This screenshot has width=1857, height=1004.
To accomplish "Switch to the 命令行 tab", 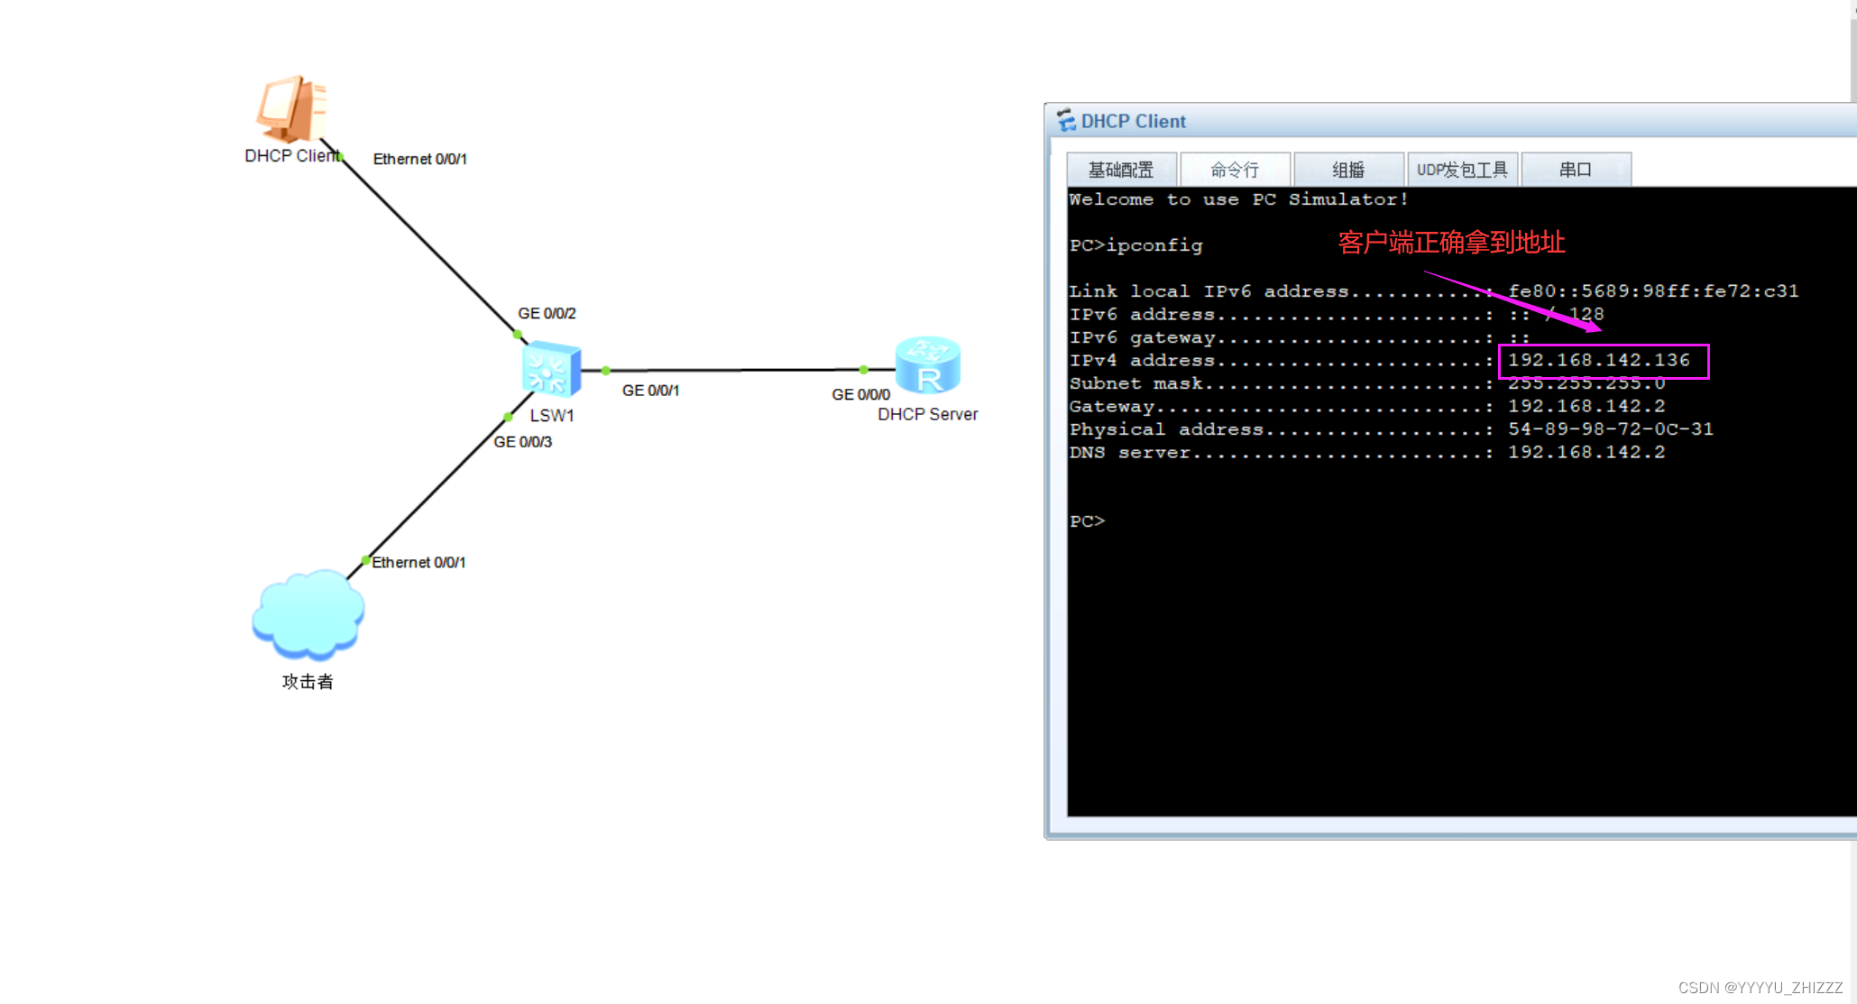I will (1234, 170).
